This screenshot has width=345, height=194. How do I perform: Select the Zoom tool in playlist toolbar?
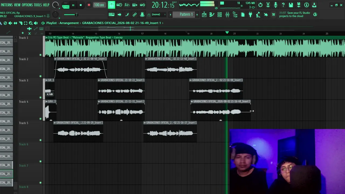31,23
